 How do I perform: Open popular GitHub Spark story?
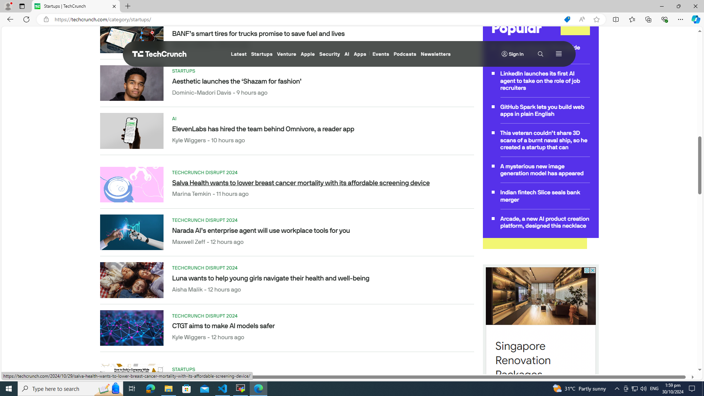(x=542, y=110)
